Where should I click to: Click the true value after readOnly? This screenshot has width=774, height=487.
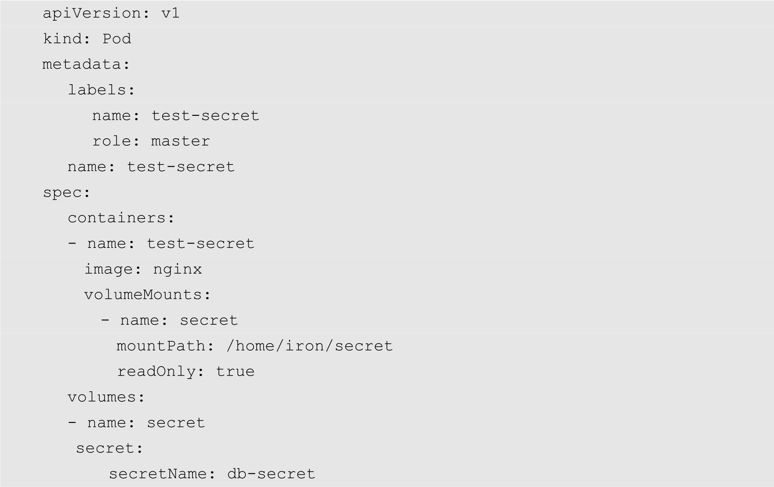click(235, 372)
